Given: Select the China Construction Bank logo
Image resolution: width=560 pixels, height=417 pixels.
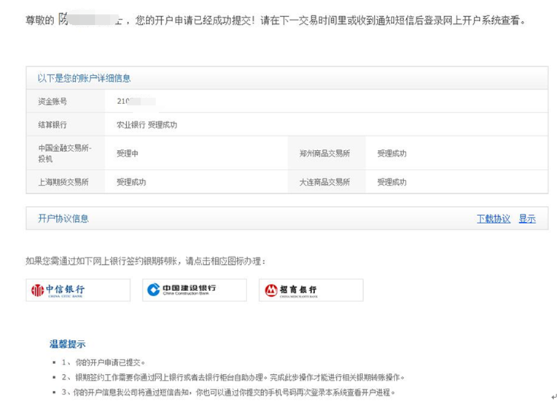Looking at the screenshot, I should (194, 290).
